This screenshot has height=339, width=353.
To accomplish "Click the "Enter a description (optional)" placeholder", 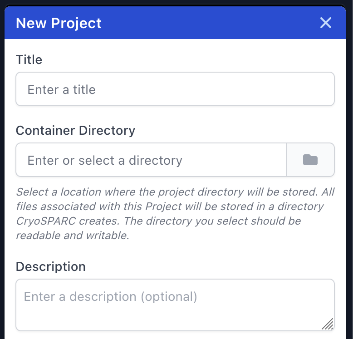I will coord(110,297).
